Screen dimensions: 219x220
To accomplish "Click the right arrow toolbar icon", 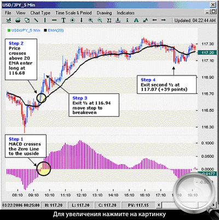I will tap(164, 20).
